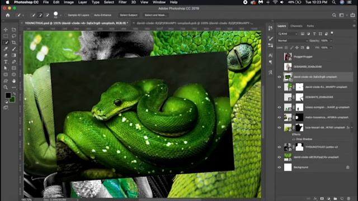Image resolution: width=358 pixels, height=201 pixels.
Task: Open the Opacity value dropdown arrow
Action: [x=331, y=41]
